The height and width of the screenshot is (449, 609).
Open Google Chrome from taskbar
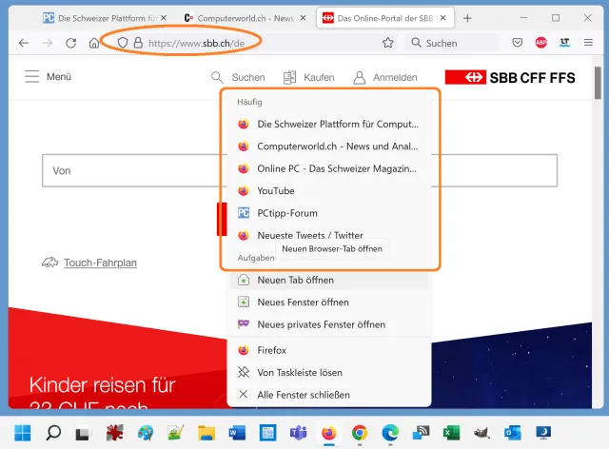click(360, 433)
